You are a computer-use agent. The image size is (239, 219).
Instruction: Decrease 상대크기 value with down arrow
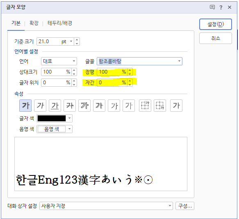pyautogui.click(x=74, y=74)
